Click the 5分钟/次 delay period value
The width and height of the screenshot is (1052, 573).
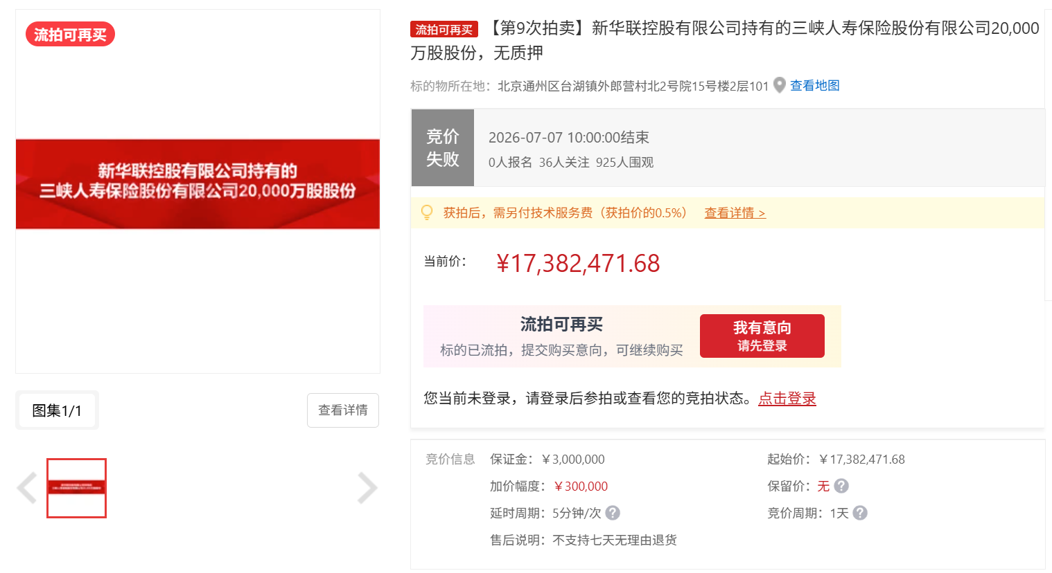tap(577, 513)
